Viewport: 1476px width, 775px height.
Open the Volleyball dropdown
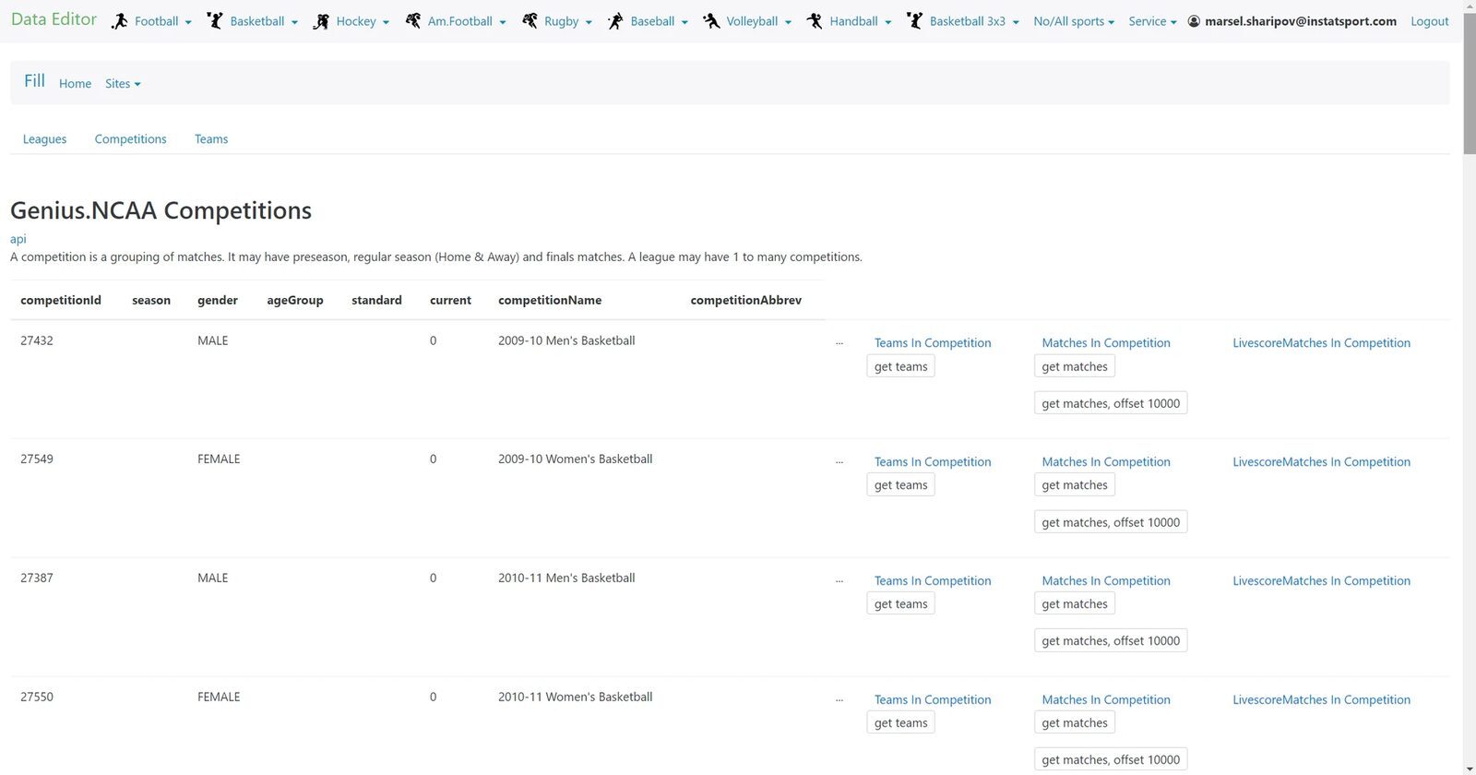pyautogui.click(x=759, y=21)
